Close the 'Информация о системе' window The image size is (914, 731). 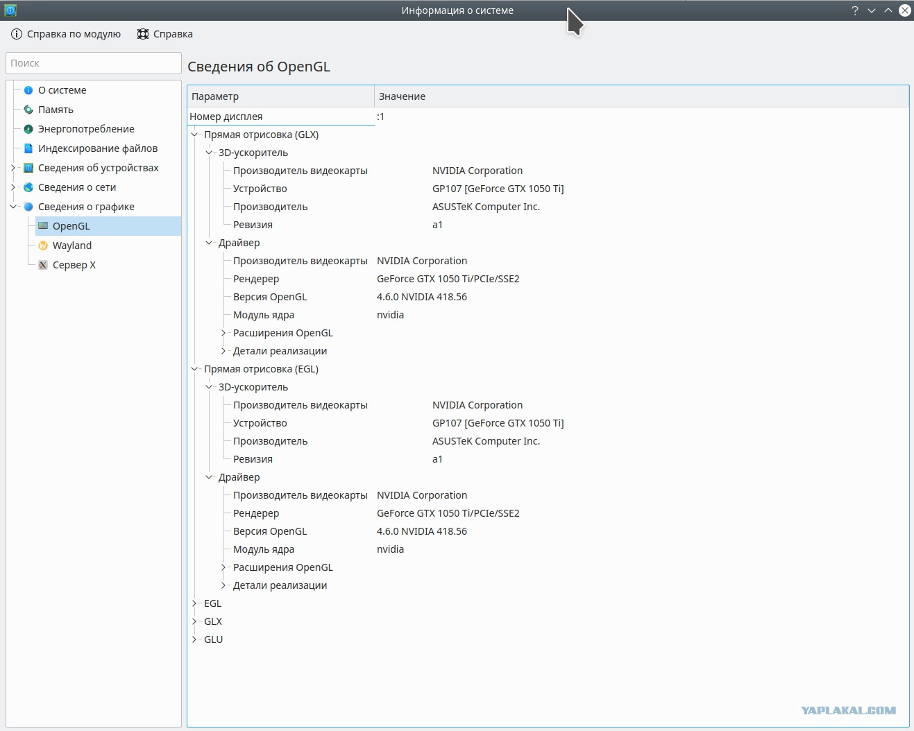[x=905, y=10]
